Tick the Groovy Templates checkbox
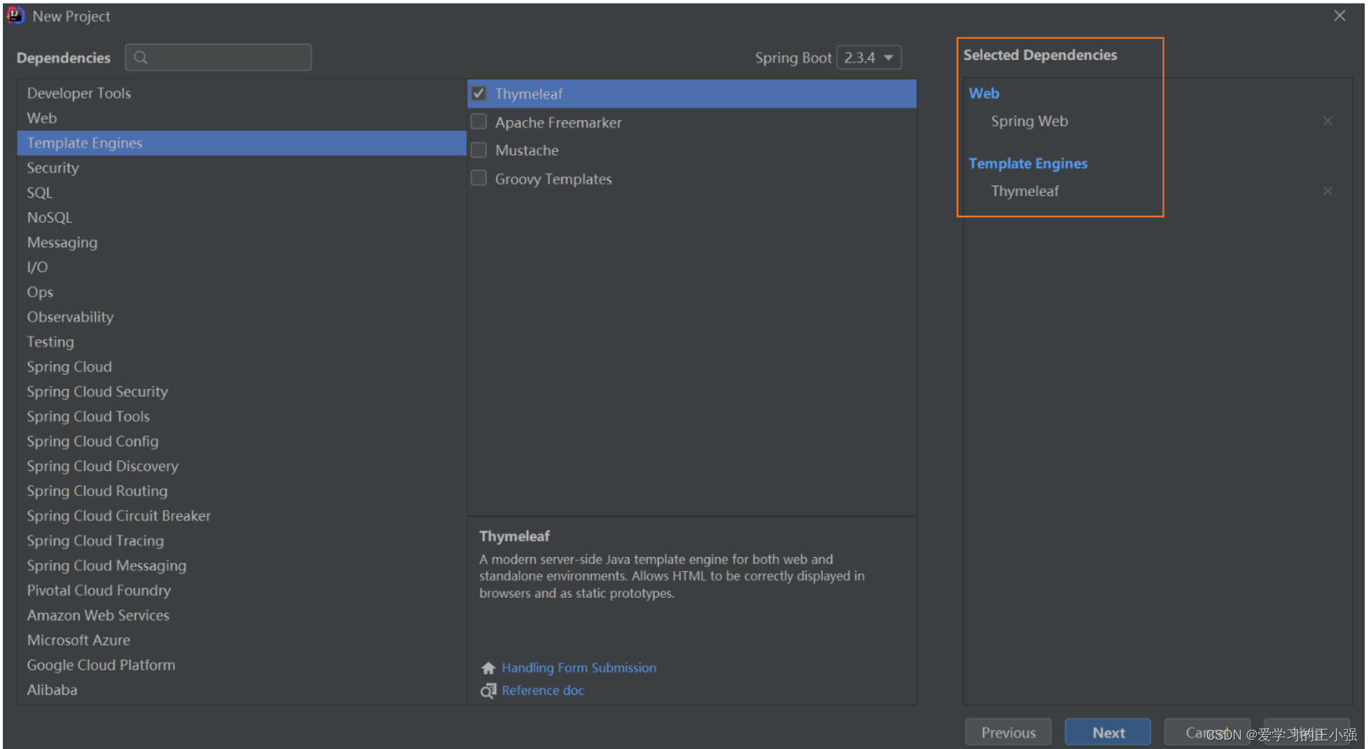Screen dimensions: 1369x749 (x=479, y=178)
